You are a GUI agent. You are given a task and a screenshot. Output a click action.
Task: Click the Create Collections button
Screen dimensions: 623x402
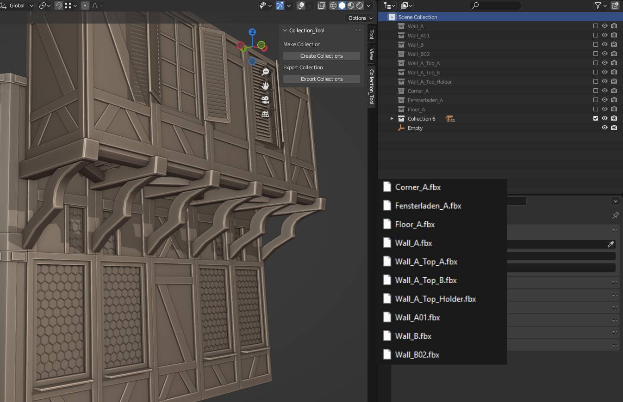[x=321, y=56]
